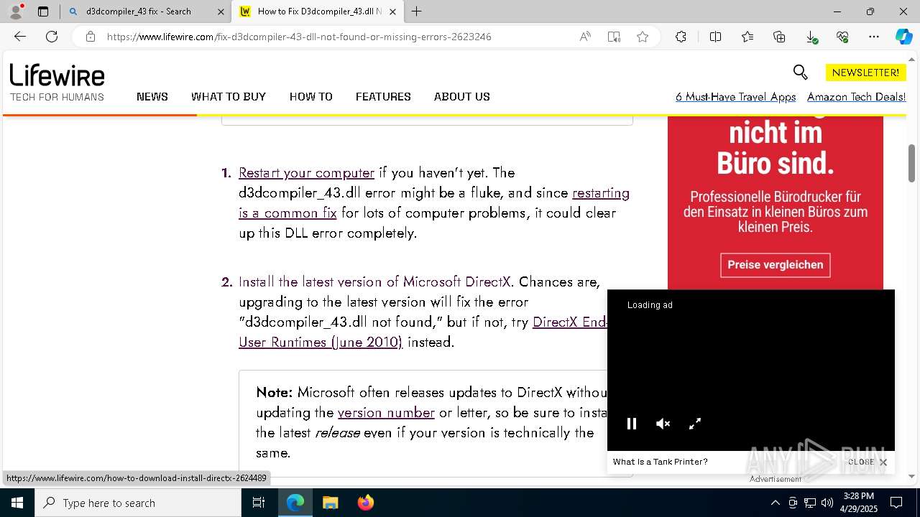Viewport: 920px width, 517px height.
Task: Close the floating video player
Action: click(868, 462)
